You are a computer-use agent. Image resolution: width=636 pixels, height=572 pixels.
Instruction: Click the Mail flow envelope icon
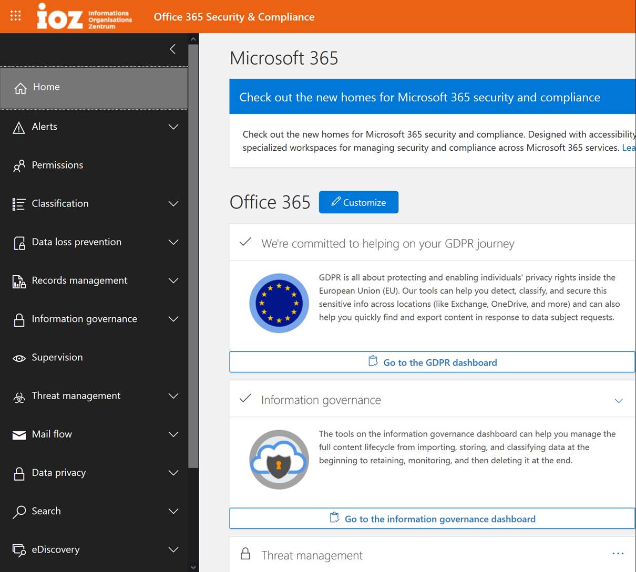(x=19, y=435)
